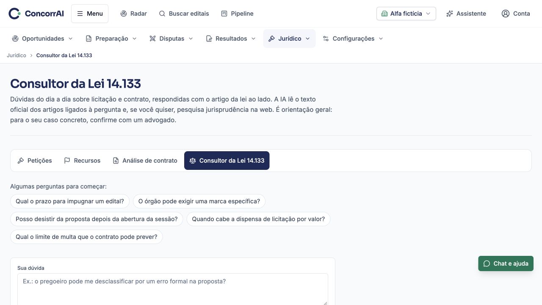Click the Resultados icon
The width and height of the screenshot is (542, 305).
(209, 39)
